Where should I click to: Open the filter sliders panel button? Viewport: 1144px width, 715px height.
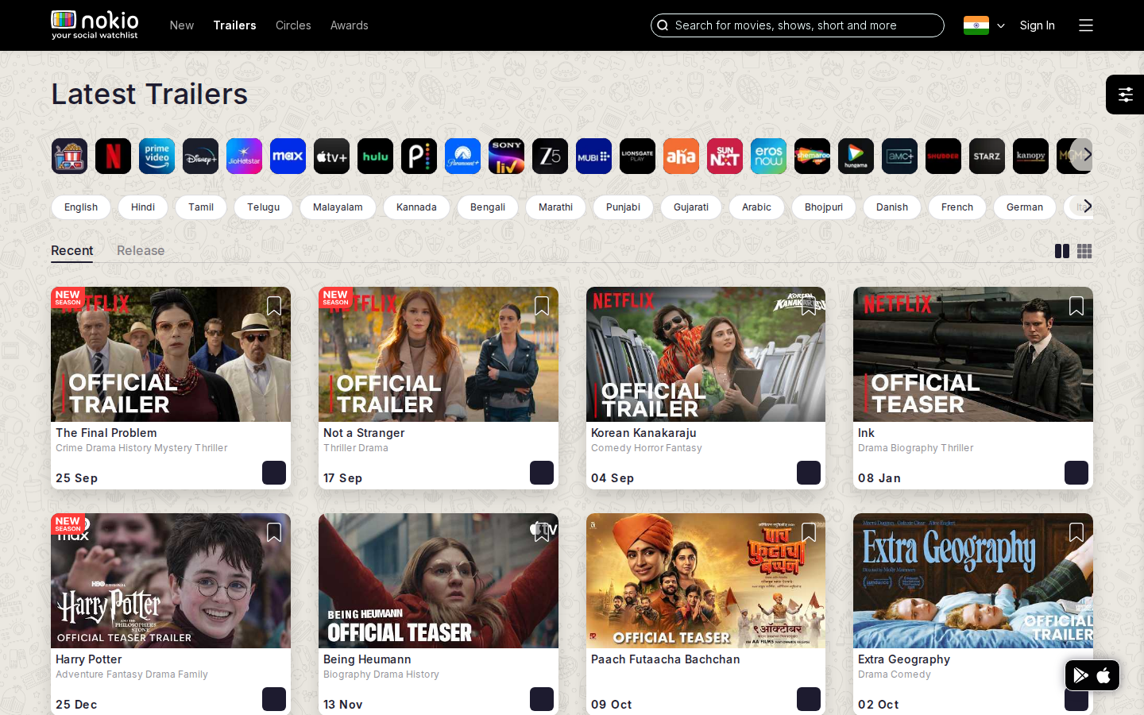(x=1125, y=95)
